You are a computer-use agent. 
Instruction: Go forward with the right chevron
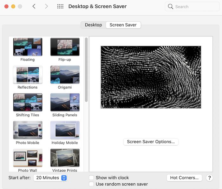coord(46,6)
